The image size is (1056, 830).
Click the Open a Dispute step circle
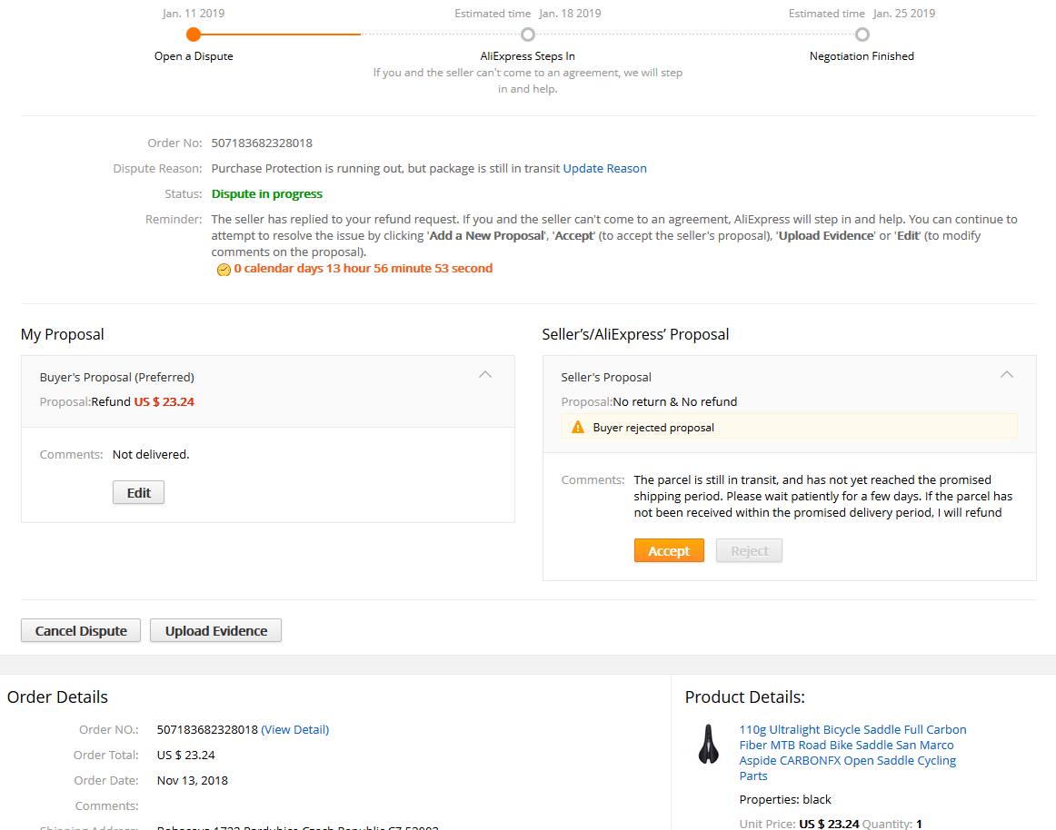[x=193, y=35]
